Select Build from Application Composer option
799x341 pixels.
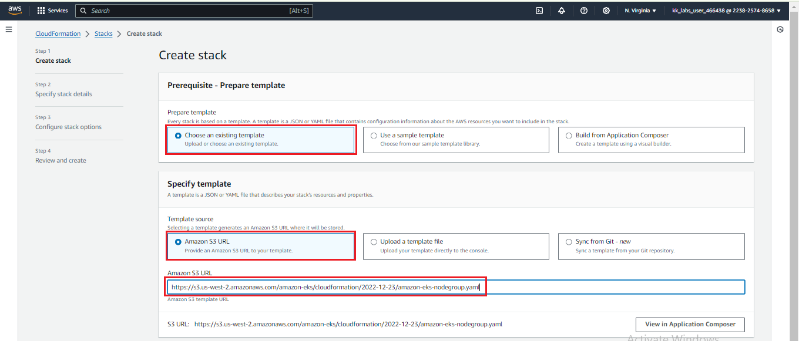(651, 140)
